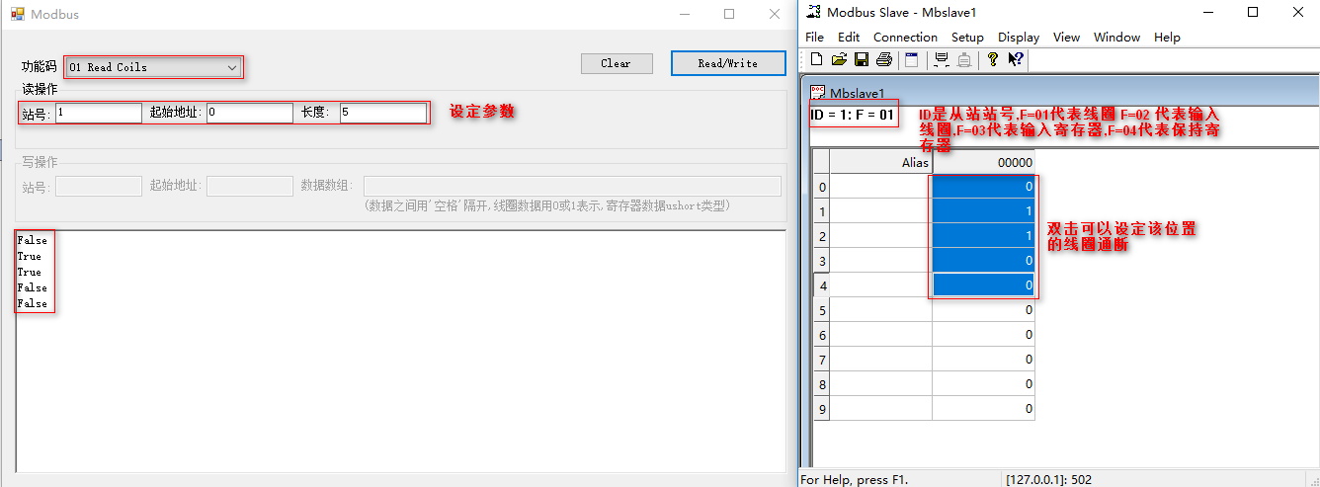Click the Connect toolbar icon
Screen dimensions: 1320x487
click(x=941, y=59)
